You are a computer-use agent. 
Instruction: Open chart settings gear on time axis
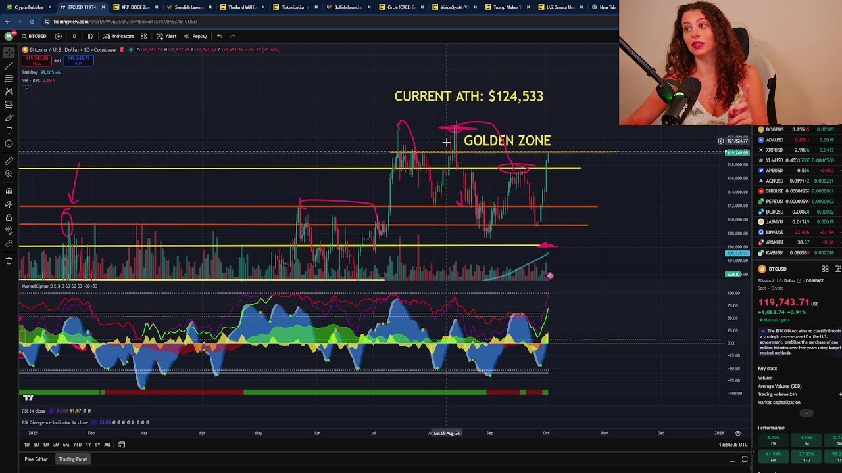click(737, 433)
